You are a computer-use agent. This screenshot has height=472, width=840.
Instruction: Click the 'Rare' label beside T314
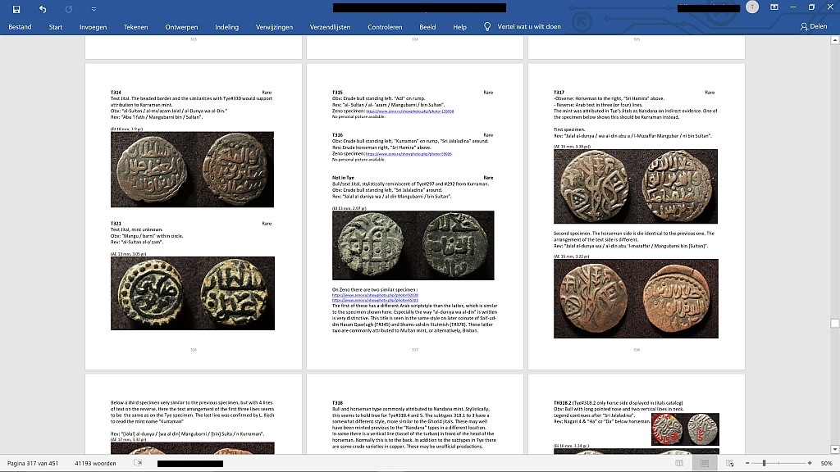click(x=267, y=93)
